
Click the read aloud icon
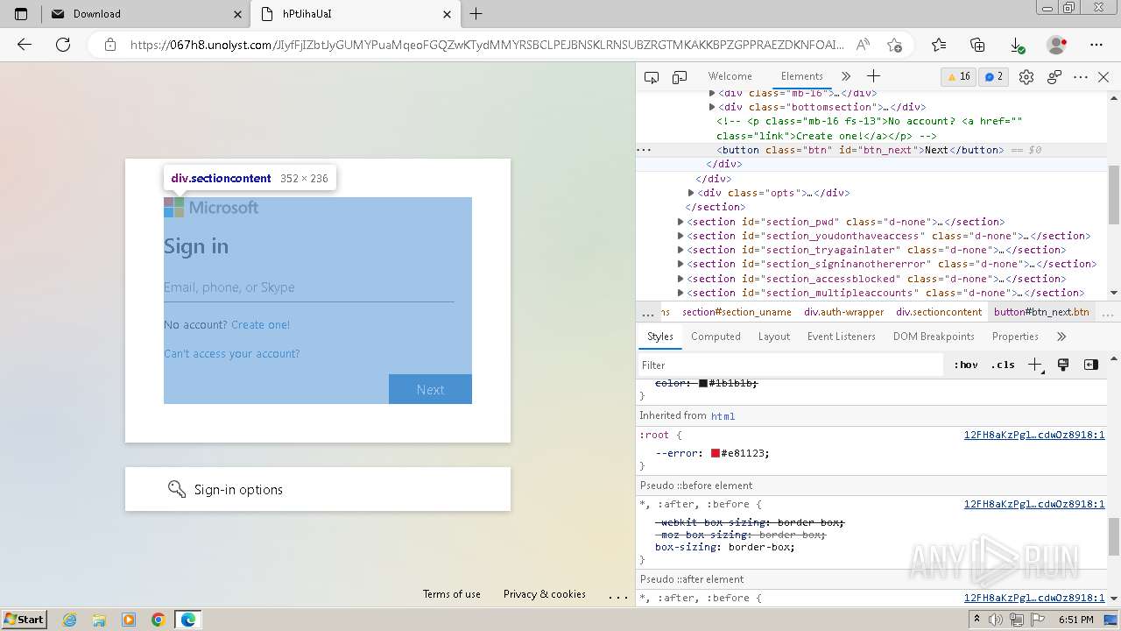(863, 45)
